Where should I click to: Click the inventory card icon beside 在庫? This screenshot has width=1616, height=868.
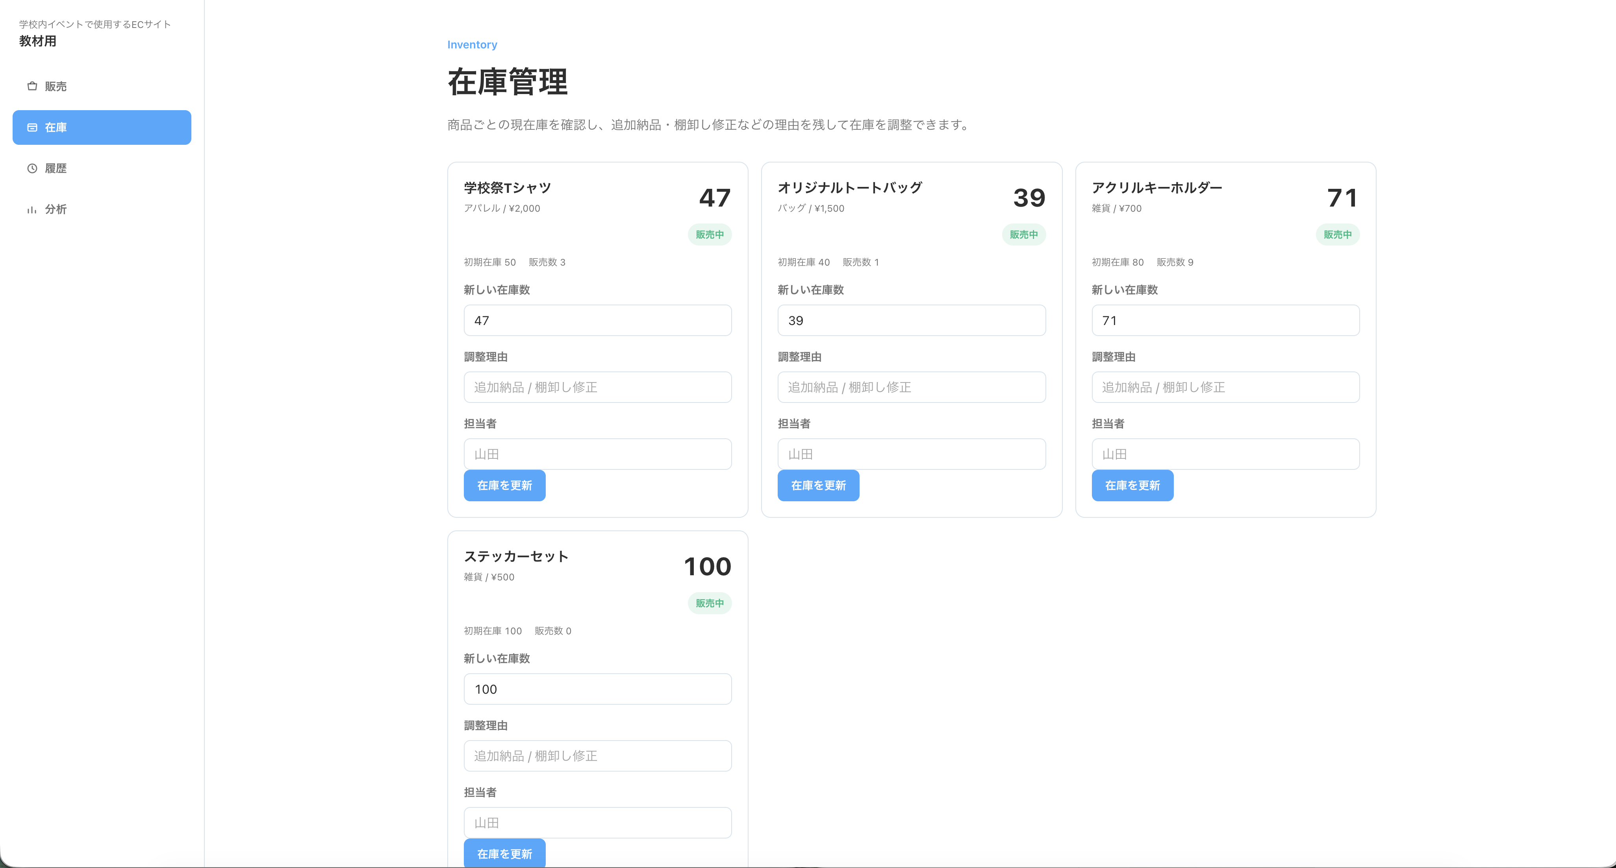(32, 127)
